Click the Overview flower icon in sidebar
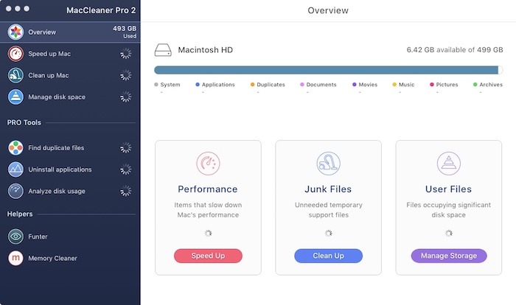 [x=15, y=32]
